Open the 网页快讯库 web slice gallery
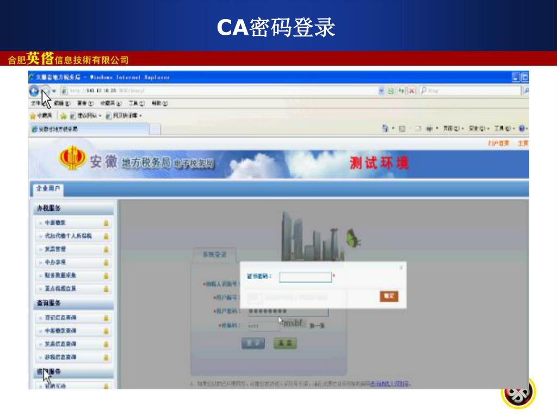Image resolution: width=557 pixels, height=417 pixels. tap(123, 116)
